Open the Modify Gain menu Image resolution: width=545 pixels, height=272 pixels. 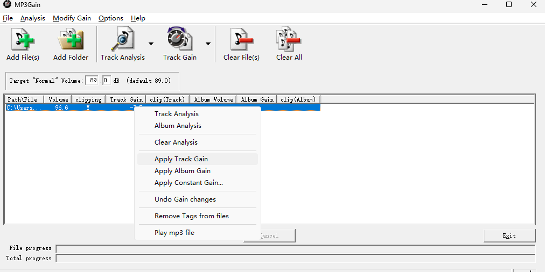72,18
